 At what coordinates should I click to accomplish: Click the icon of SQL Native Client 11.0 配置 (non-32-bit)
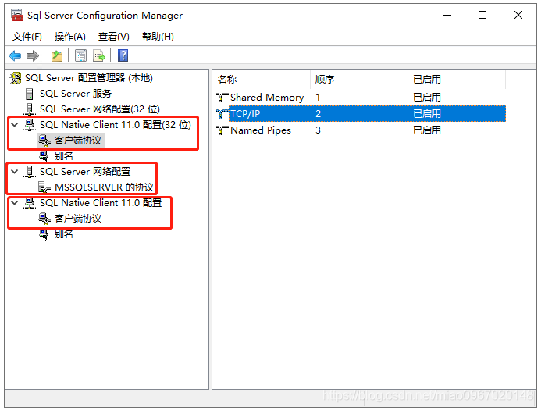[30, 203]
